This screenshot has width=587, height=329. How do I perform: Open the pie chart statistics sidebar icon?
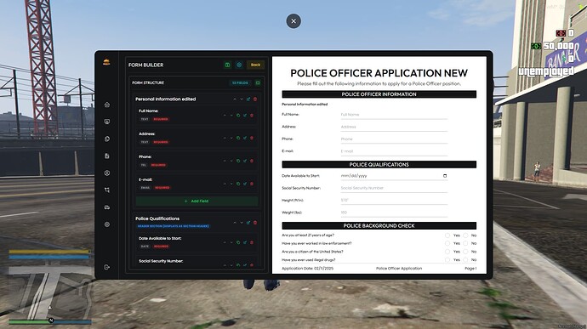[x=107, y=139]
